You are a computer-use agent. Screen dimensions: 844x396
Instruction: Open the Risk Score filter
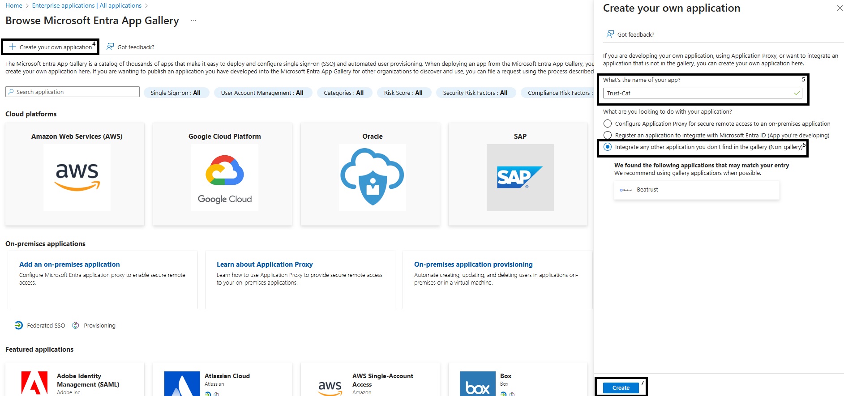[x=403, y=93]
